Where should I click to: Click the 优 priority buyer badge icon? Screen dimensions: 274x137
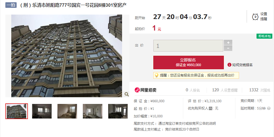(x=211, y=108)
